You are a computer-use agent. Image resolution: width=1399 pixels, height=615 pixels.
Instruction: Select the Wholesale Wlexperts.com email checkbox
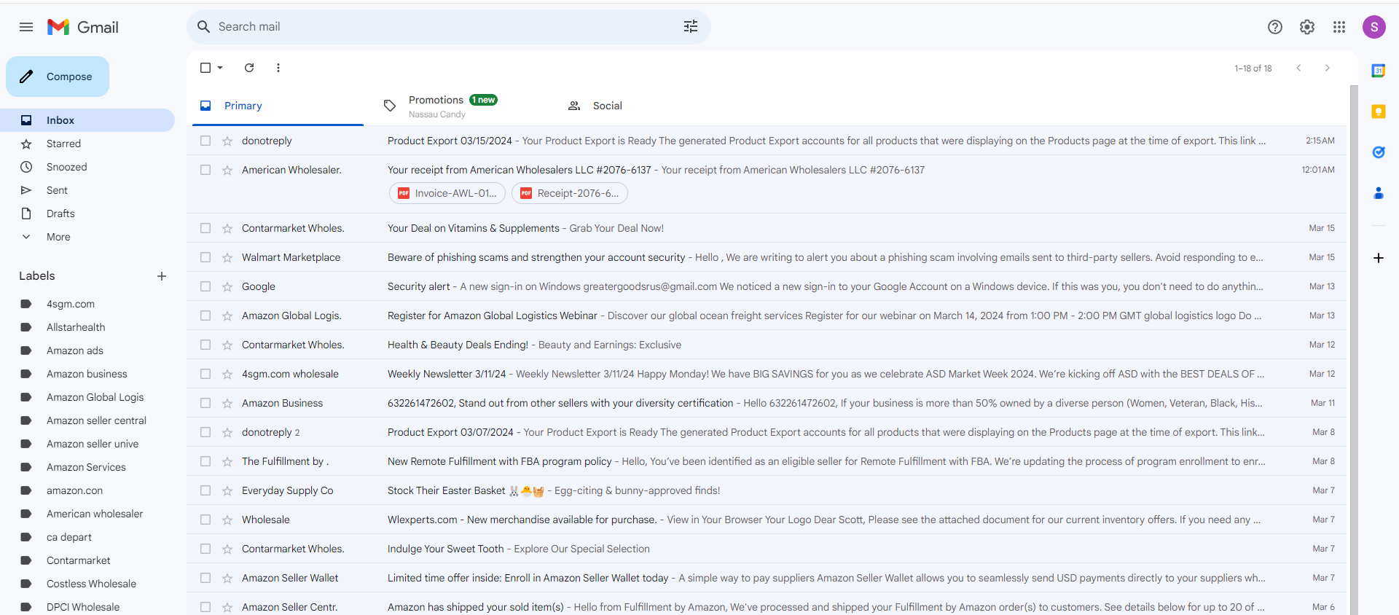pos(205,520)
